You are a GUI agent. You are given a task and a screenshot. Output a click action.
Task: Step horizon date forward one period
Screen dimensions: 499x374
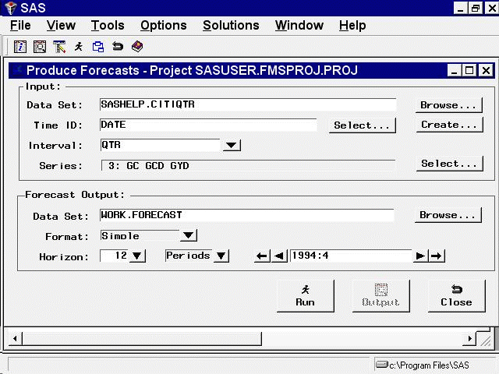point(421,256)
